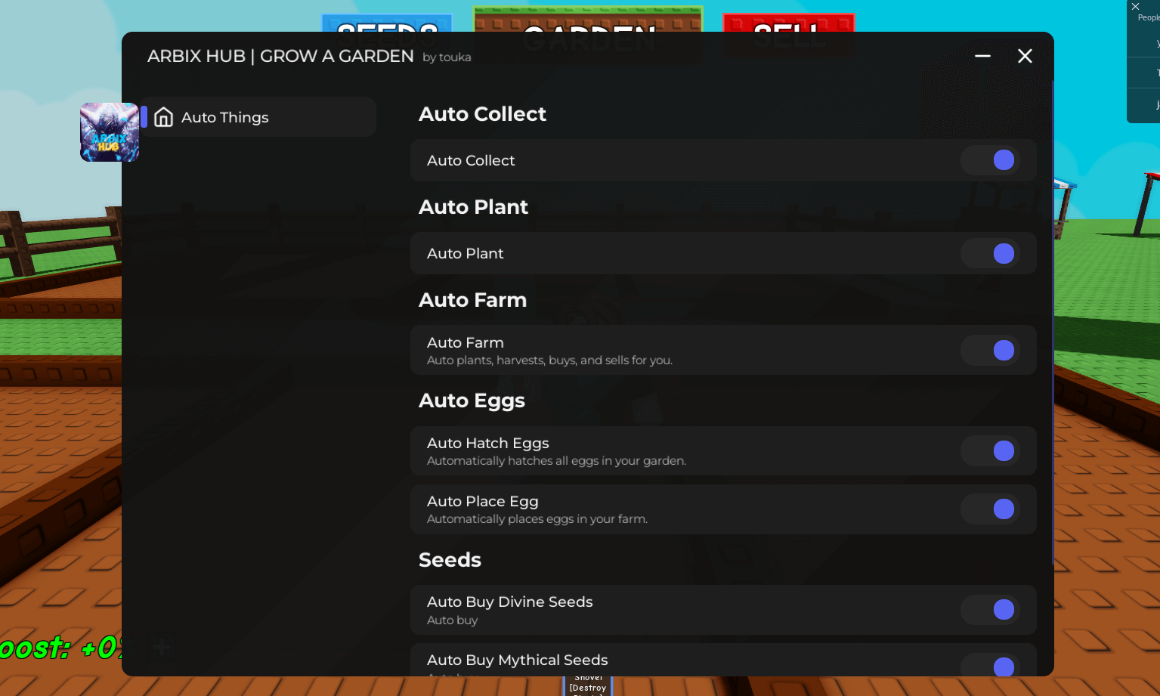The image size is (1160, 696).
Task: Click the Auto Plant section heading
Action: point(473,207)
